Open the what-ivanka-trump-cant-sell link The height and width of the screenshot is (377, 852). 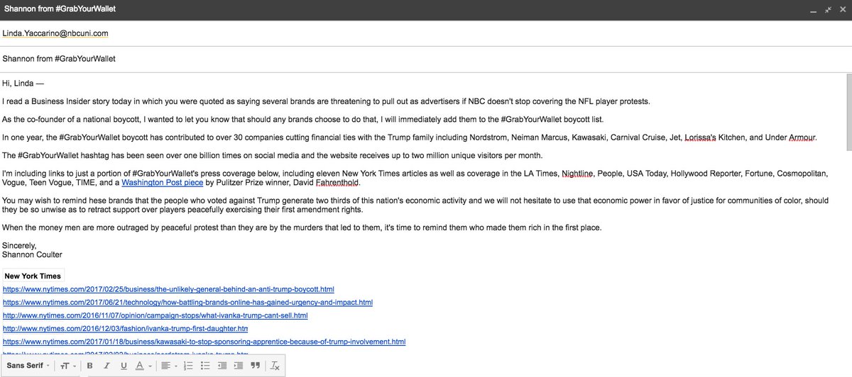click(155, 315)
